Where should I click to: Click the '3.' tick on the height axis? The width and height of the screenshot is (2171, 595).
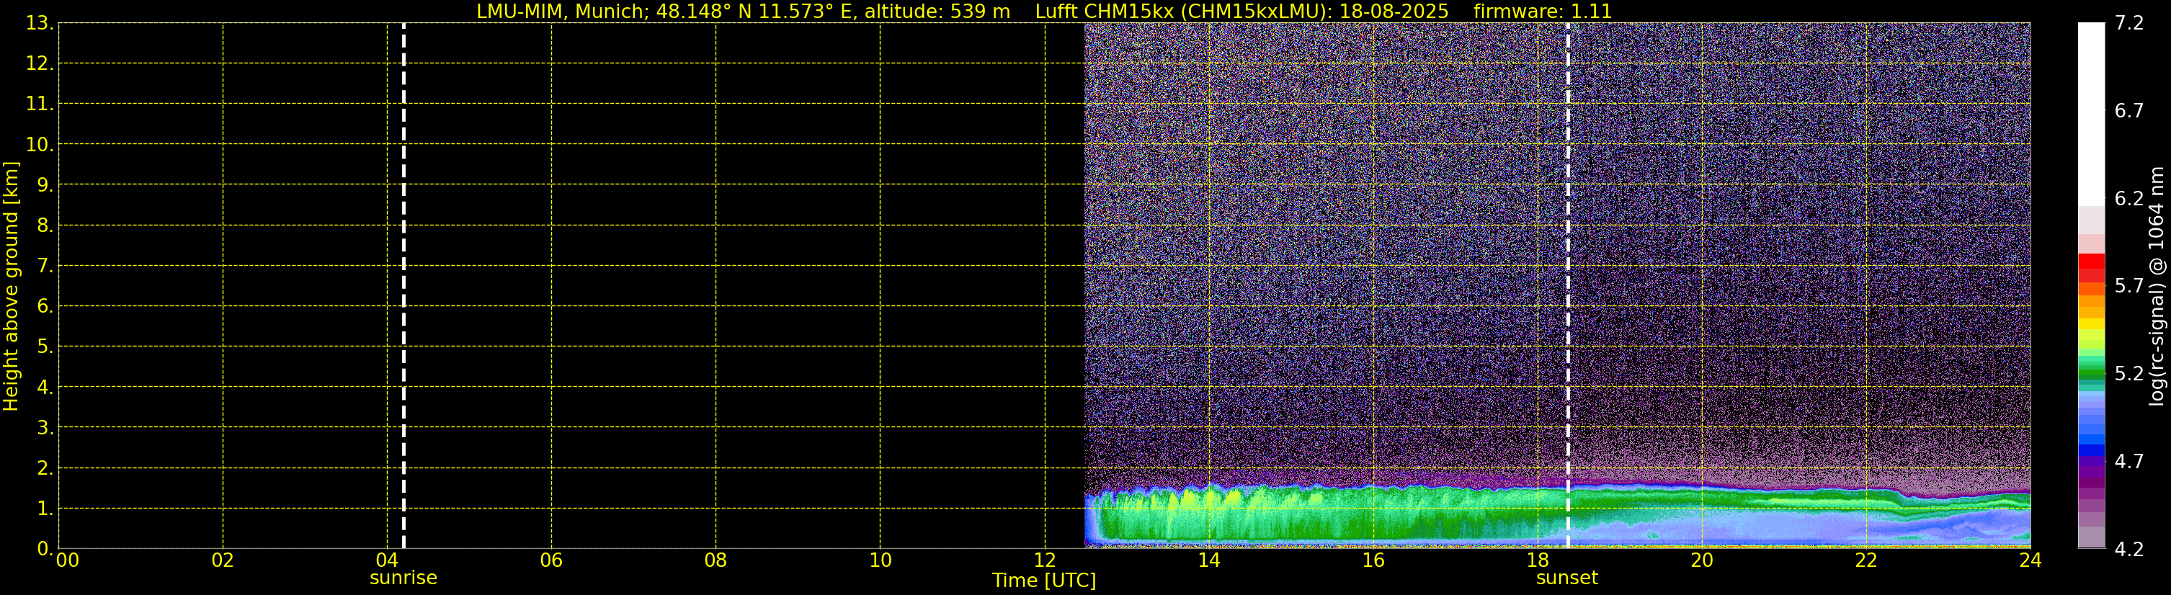[45, 427]
